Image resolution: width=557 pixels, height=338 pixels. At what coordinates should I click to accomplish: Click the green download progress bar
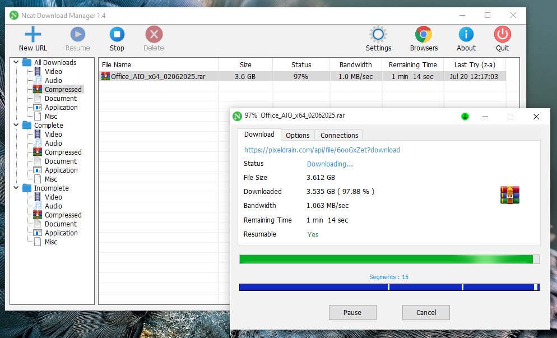tap(389, 259)
